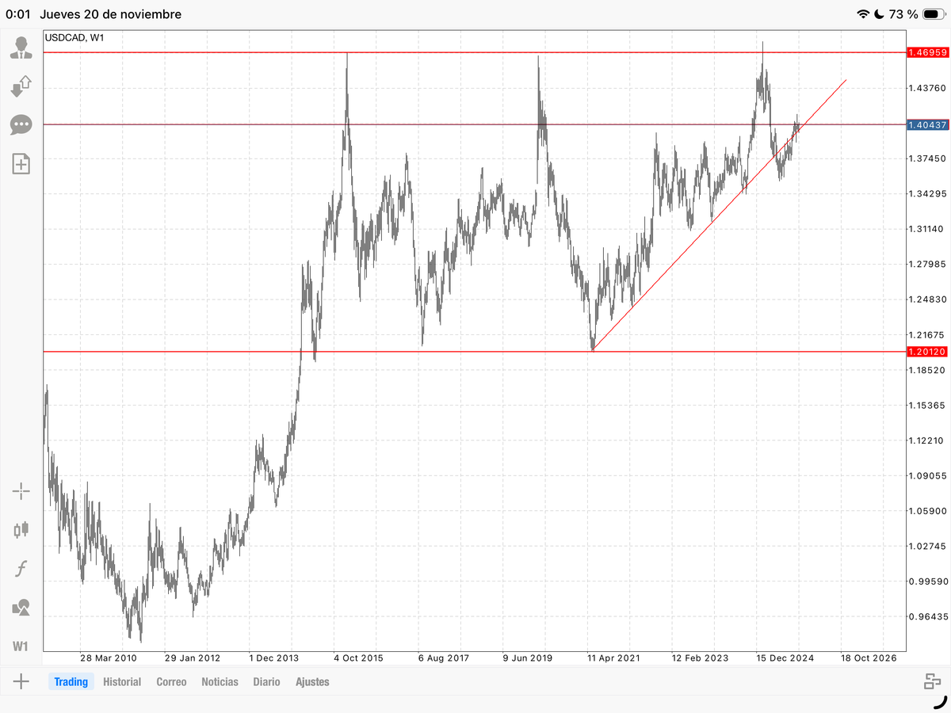Enable the crosshair tool
This screenshot has width=951, height=713.
[x=21, y=491]
